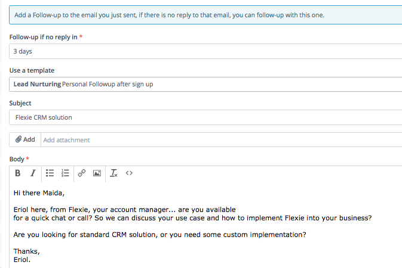The width and height of the screenshot is (402, 268).
Task: Clear text formatting in editor
Action: click(113, 173)
